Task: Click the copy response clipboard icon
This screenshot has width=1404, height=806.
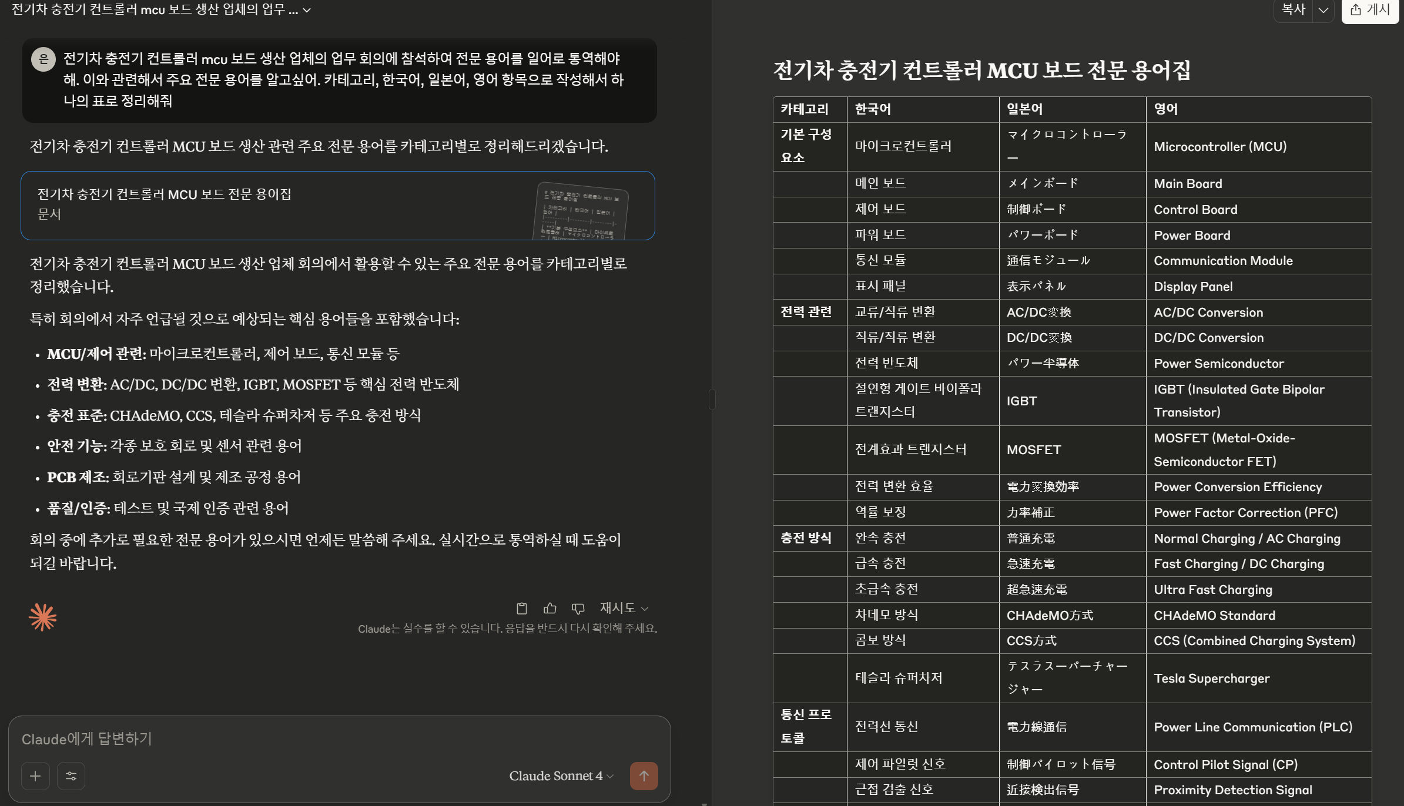Action: click(521, 608)
